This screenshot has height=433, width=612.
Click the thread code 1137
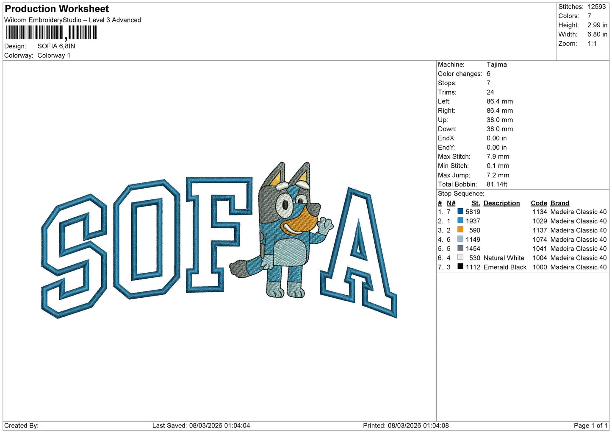coord(540,230)
